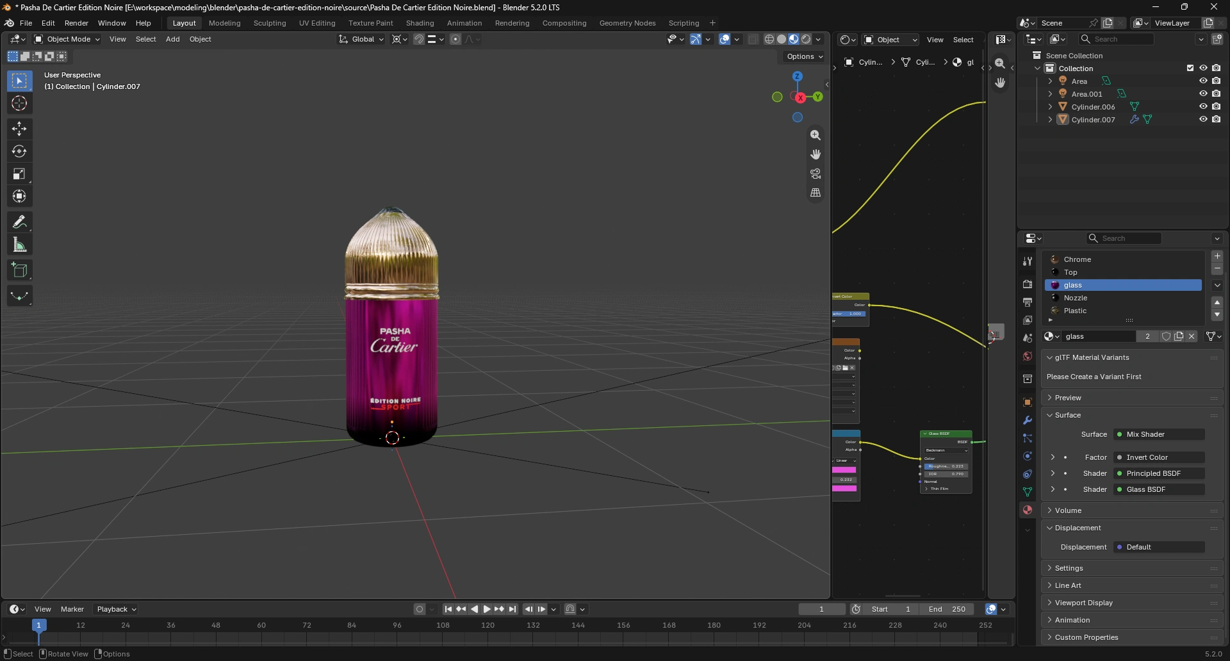Jump to the timeline end frame
Screen dimensions: 1230x661
512,609
